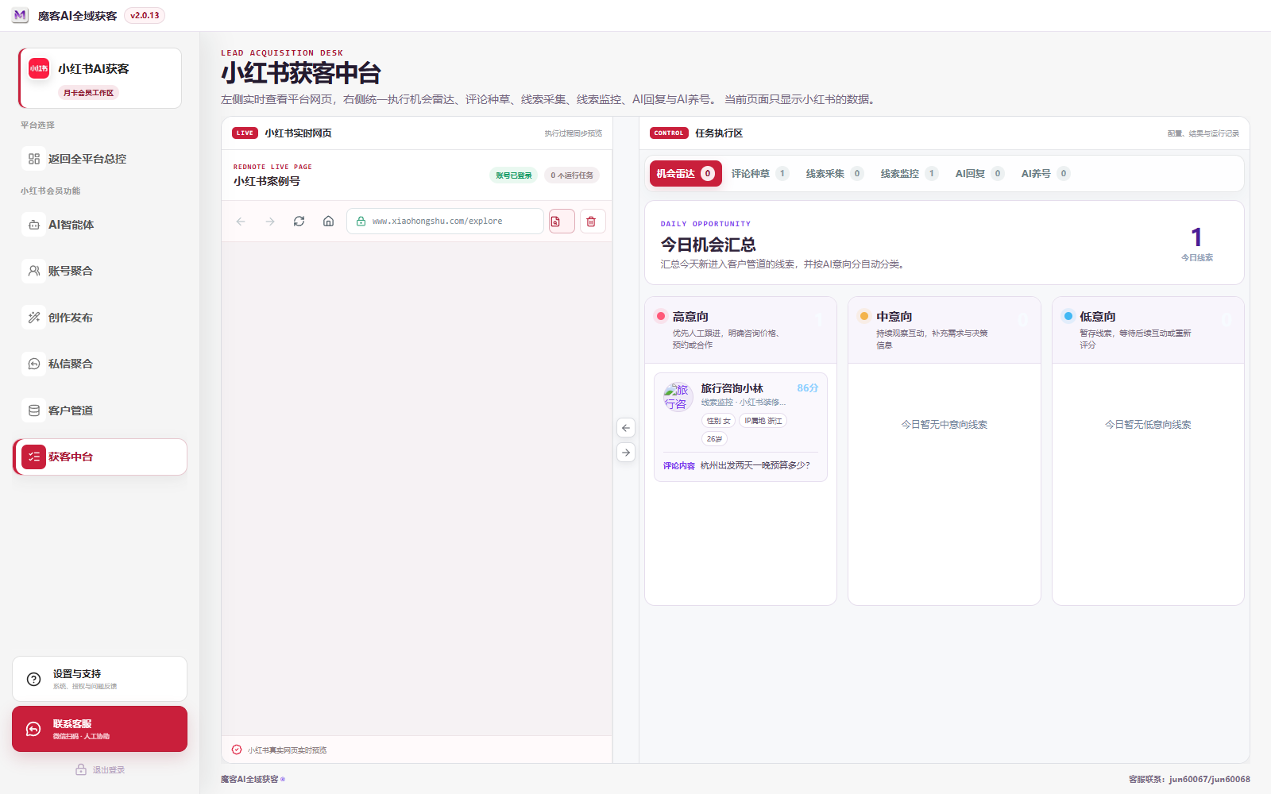1271x794 pixels.
Task: Switch to the 机会雷达 tab
Action: 686,174
